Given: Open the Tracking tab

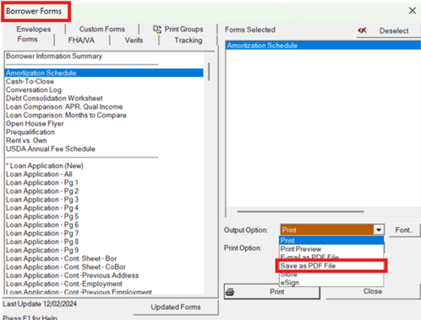Looking at the screenshot, I should pos(189,41).
